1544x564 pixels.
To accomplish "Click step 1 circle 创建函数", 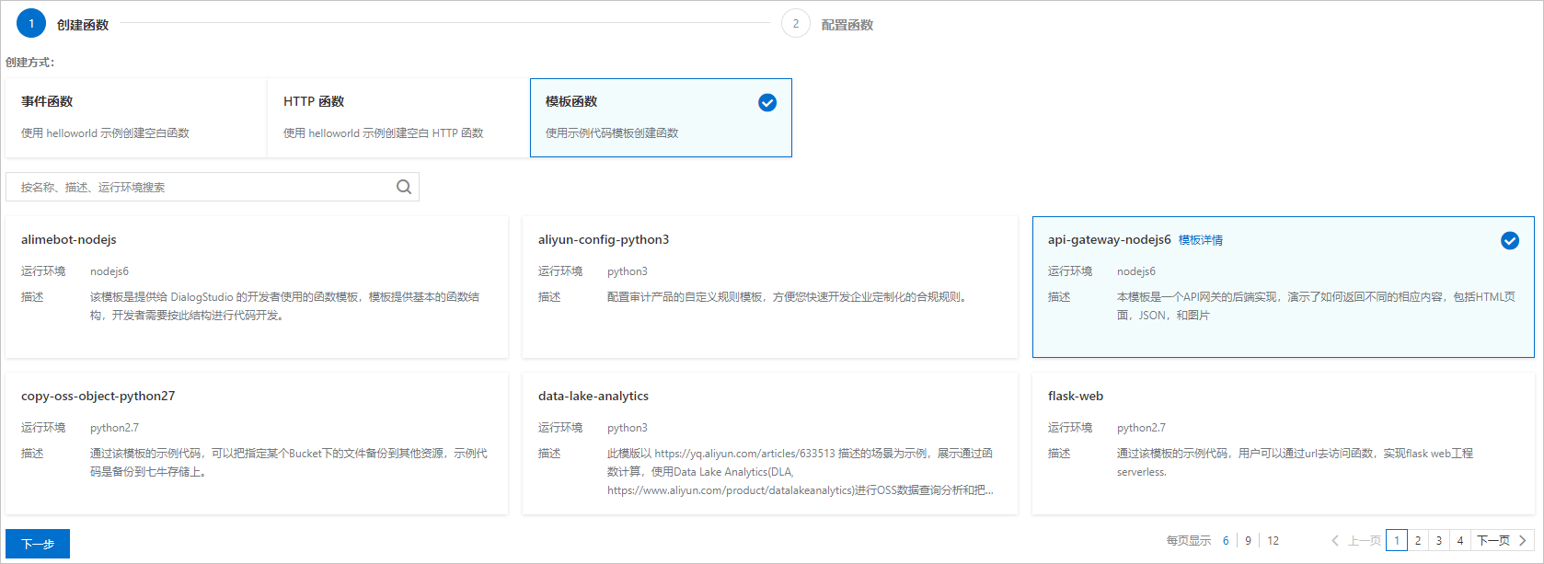I will (31, 24).
